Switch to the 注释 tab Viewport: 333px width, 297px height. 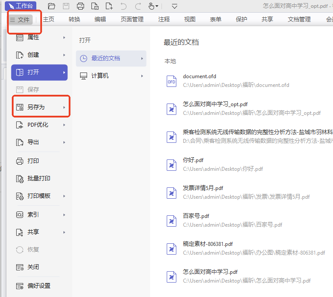click(164, 19)
